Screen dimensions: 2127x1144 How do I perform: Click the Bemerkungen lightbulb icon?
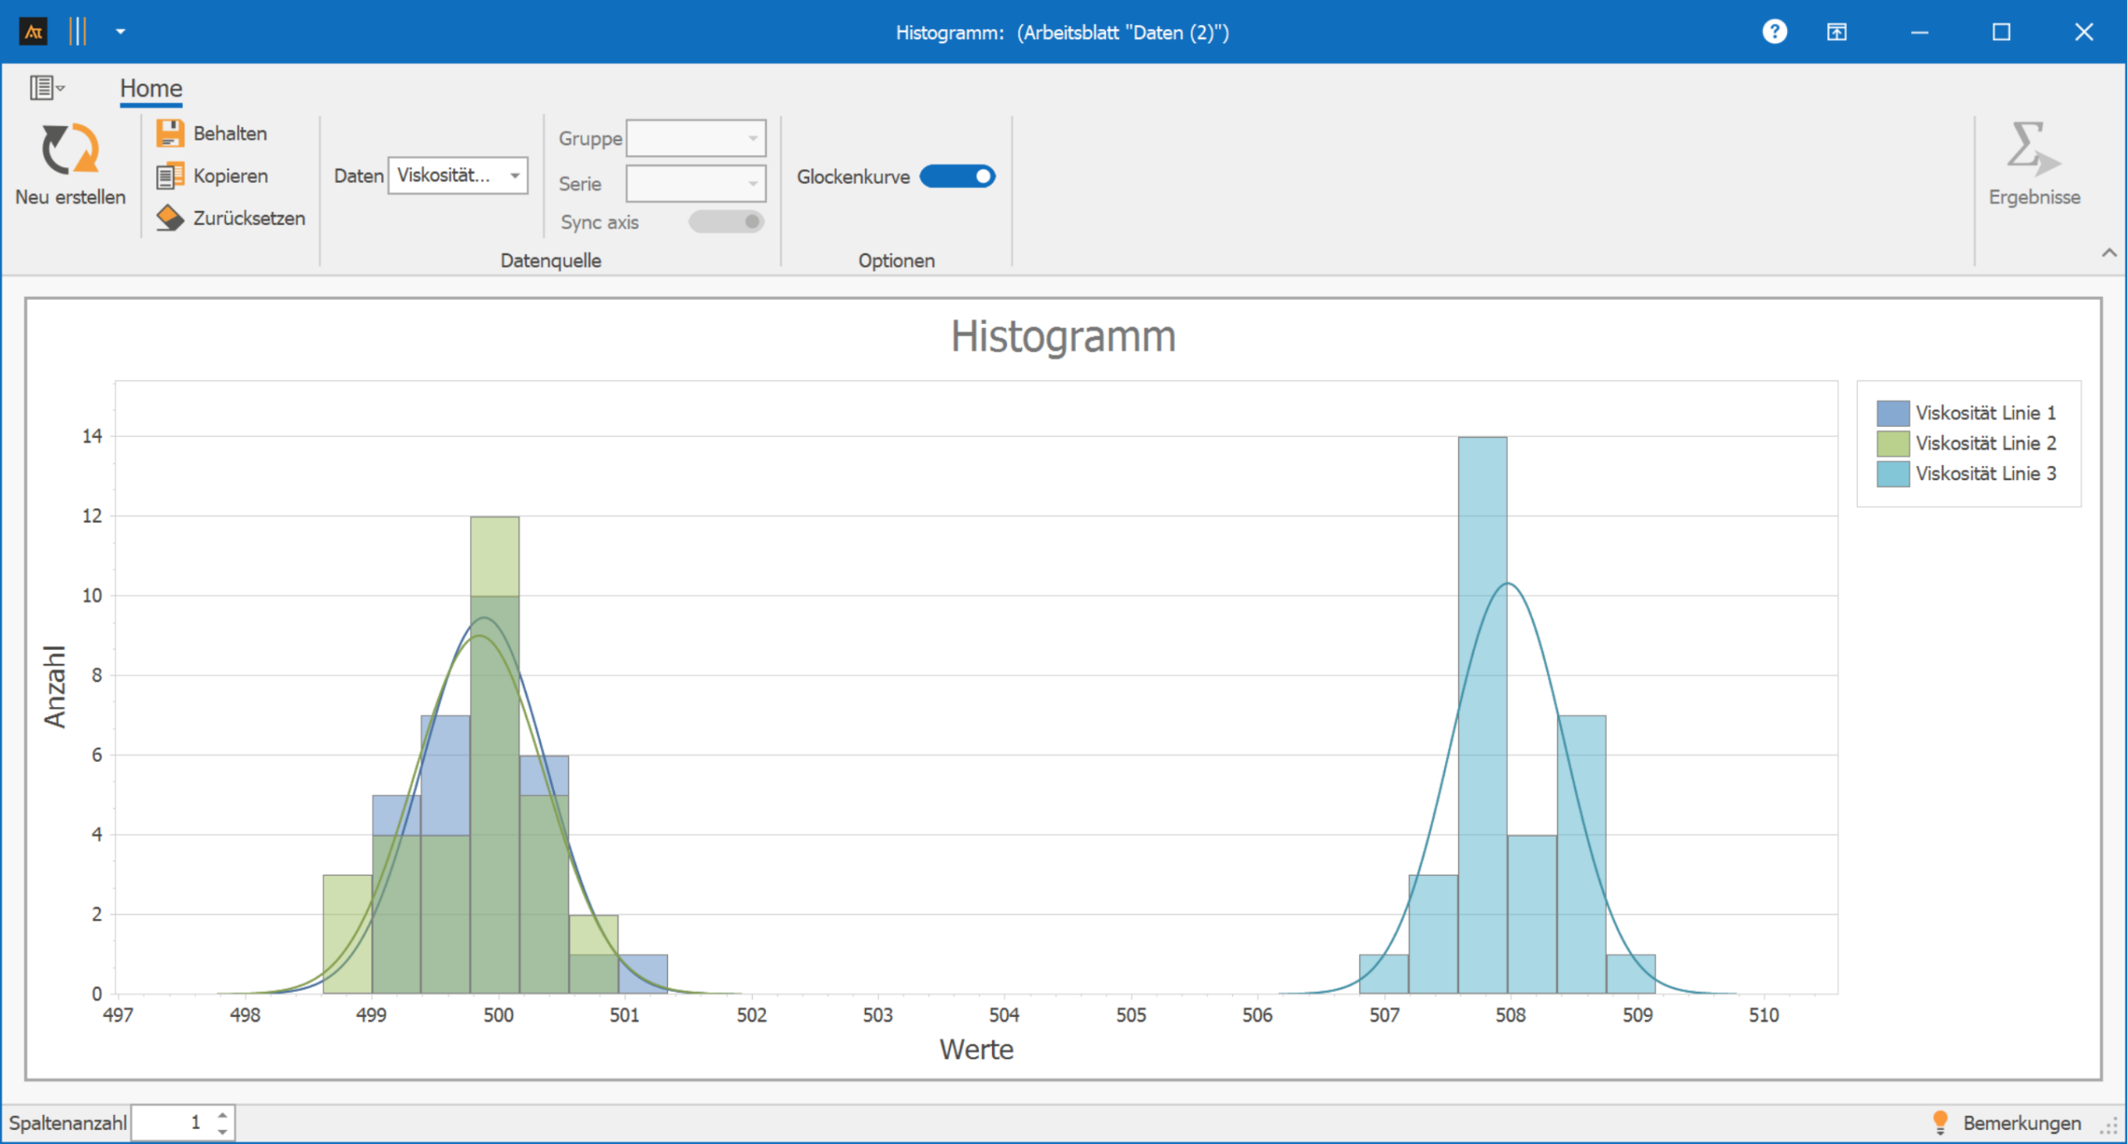point(1940,1122)
